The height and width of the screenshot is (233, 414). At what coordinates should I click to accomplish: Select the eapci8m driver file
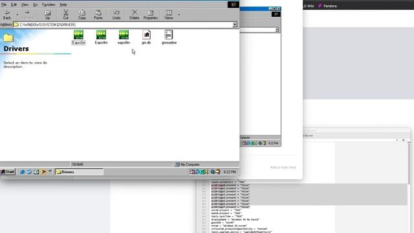(124, 38)
